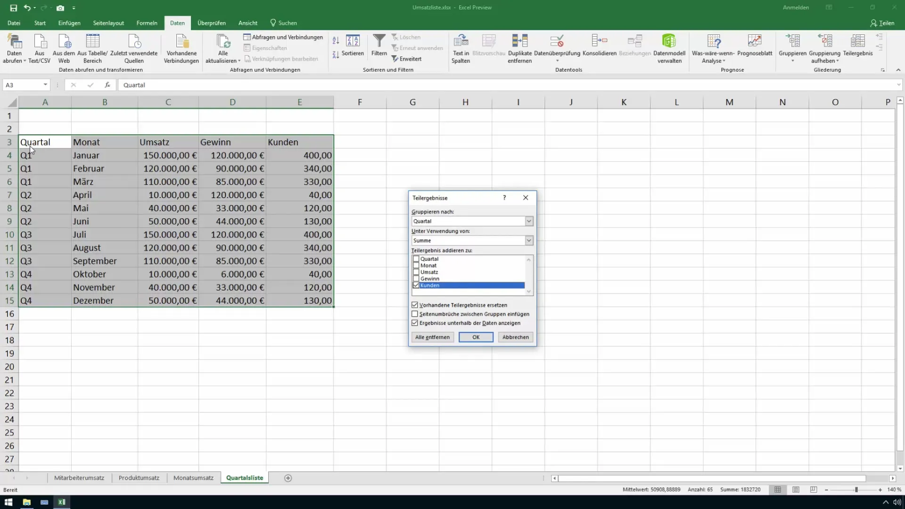Switch to page layout view icon
This screenshot has height=509, width=905.
coord(796,490)
